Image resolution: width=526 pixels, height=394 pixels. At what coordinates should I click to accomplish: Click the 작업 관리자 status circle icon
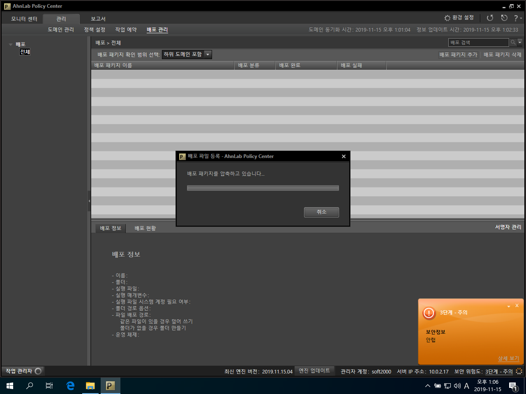(38, 371)
